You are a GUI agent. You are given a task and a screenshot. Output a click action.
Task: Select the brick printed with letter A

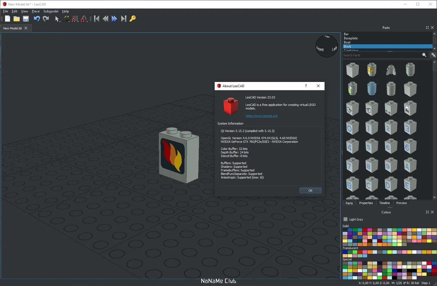coord(410,165)
